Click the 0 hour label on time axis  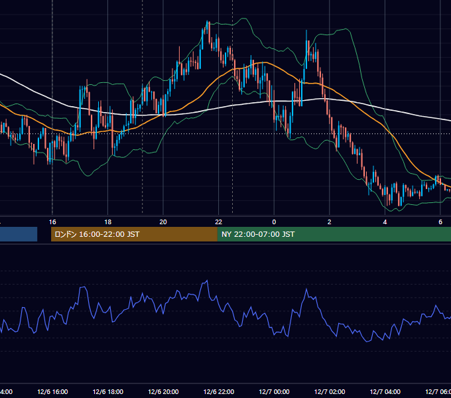(274, 222)
